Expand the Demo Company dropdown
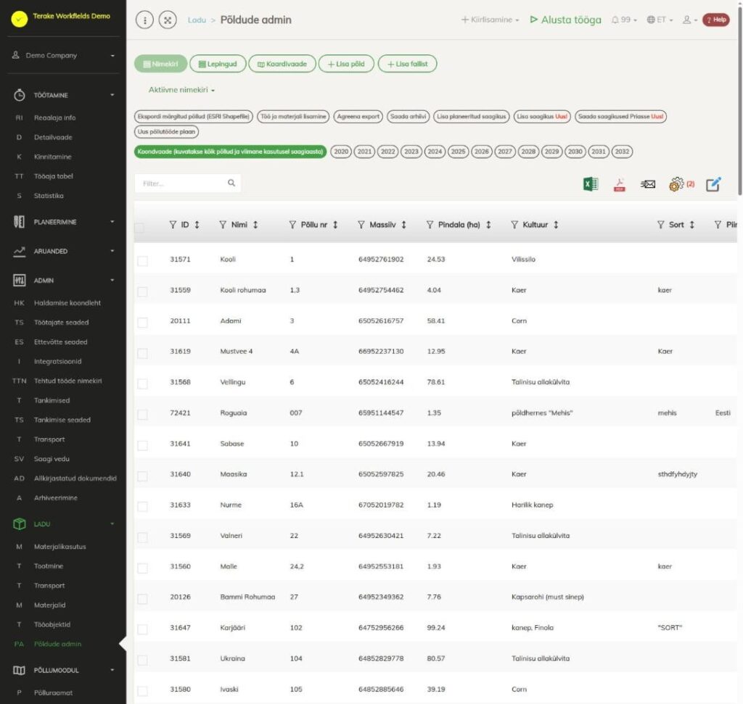The height and width of the screenshot is (704, 743). [x=64, y=55]
